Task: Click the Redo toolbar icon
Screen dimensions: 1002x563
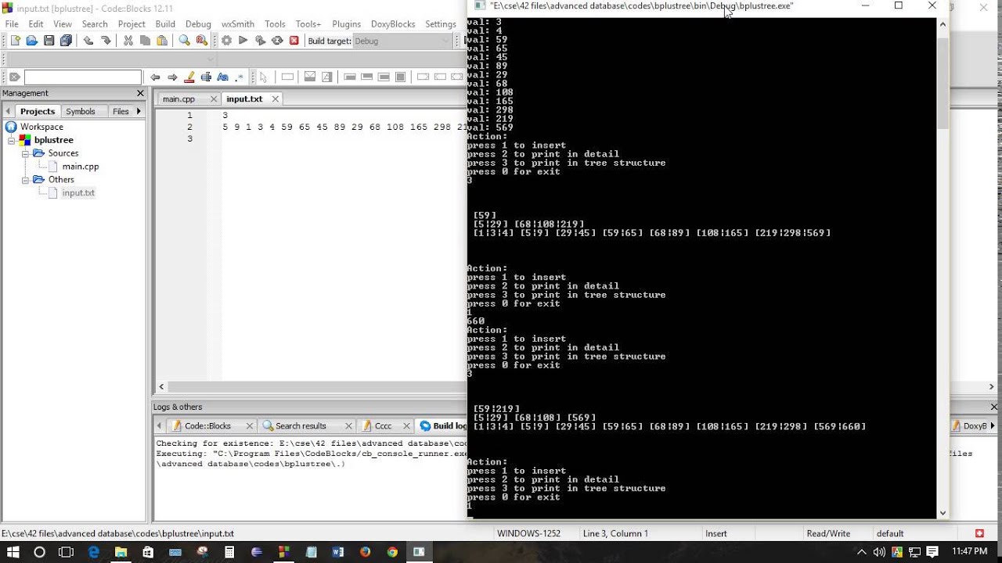Action: pyautogui.click(x=106, y=41)
